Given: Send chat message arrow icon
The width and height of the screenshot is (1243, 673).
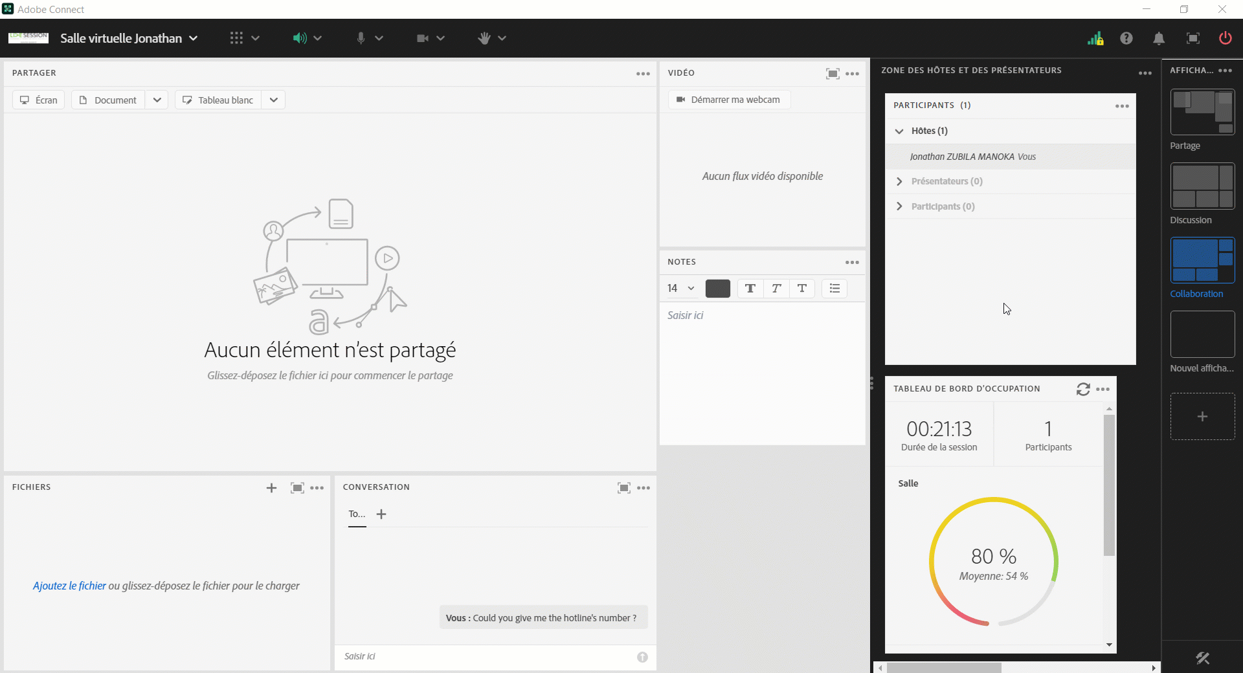Looking at the screenshot, I should [x=642, y=657].
